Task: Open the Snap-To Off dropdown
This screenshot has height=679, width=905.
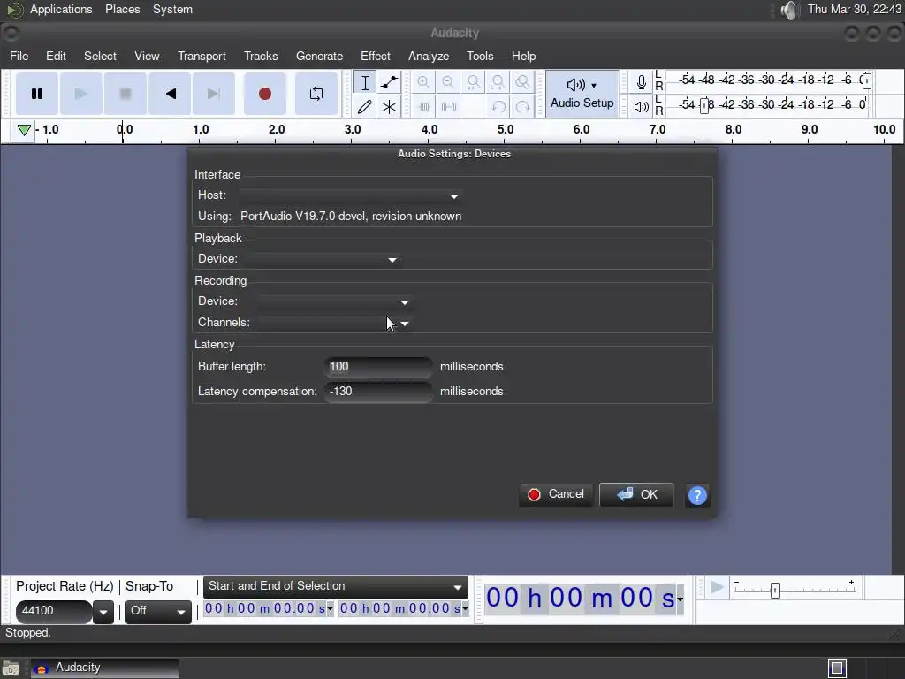Action: (158, 612)
